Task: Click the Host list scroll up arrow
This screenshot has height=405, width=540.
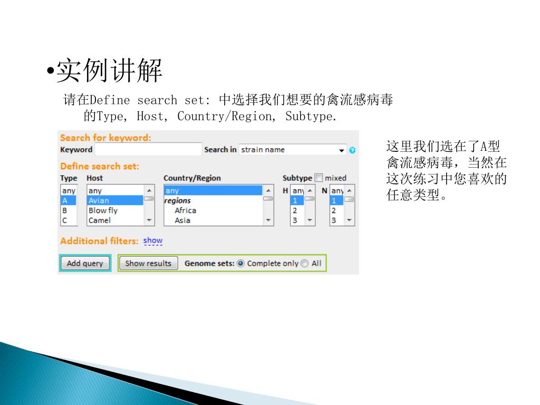Action: tap(149, 190)
